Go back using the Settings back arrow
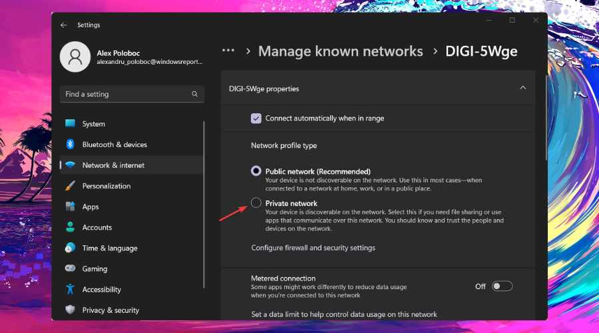The height and width of the screenshot is (333, 599). [x=63, y=25]
